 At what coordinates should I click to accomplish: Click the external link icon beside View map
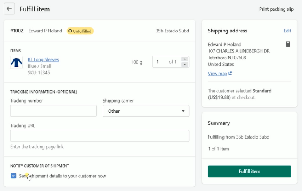pos(230,74)
